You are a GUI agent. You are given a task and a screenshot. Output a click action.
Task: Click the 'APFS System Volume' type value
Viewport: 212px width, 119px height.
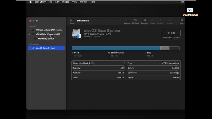[170, 63]
